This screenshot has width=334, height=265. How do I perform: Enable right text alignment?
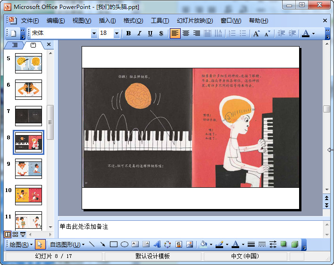coord(197,33)
